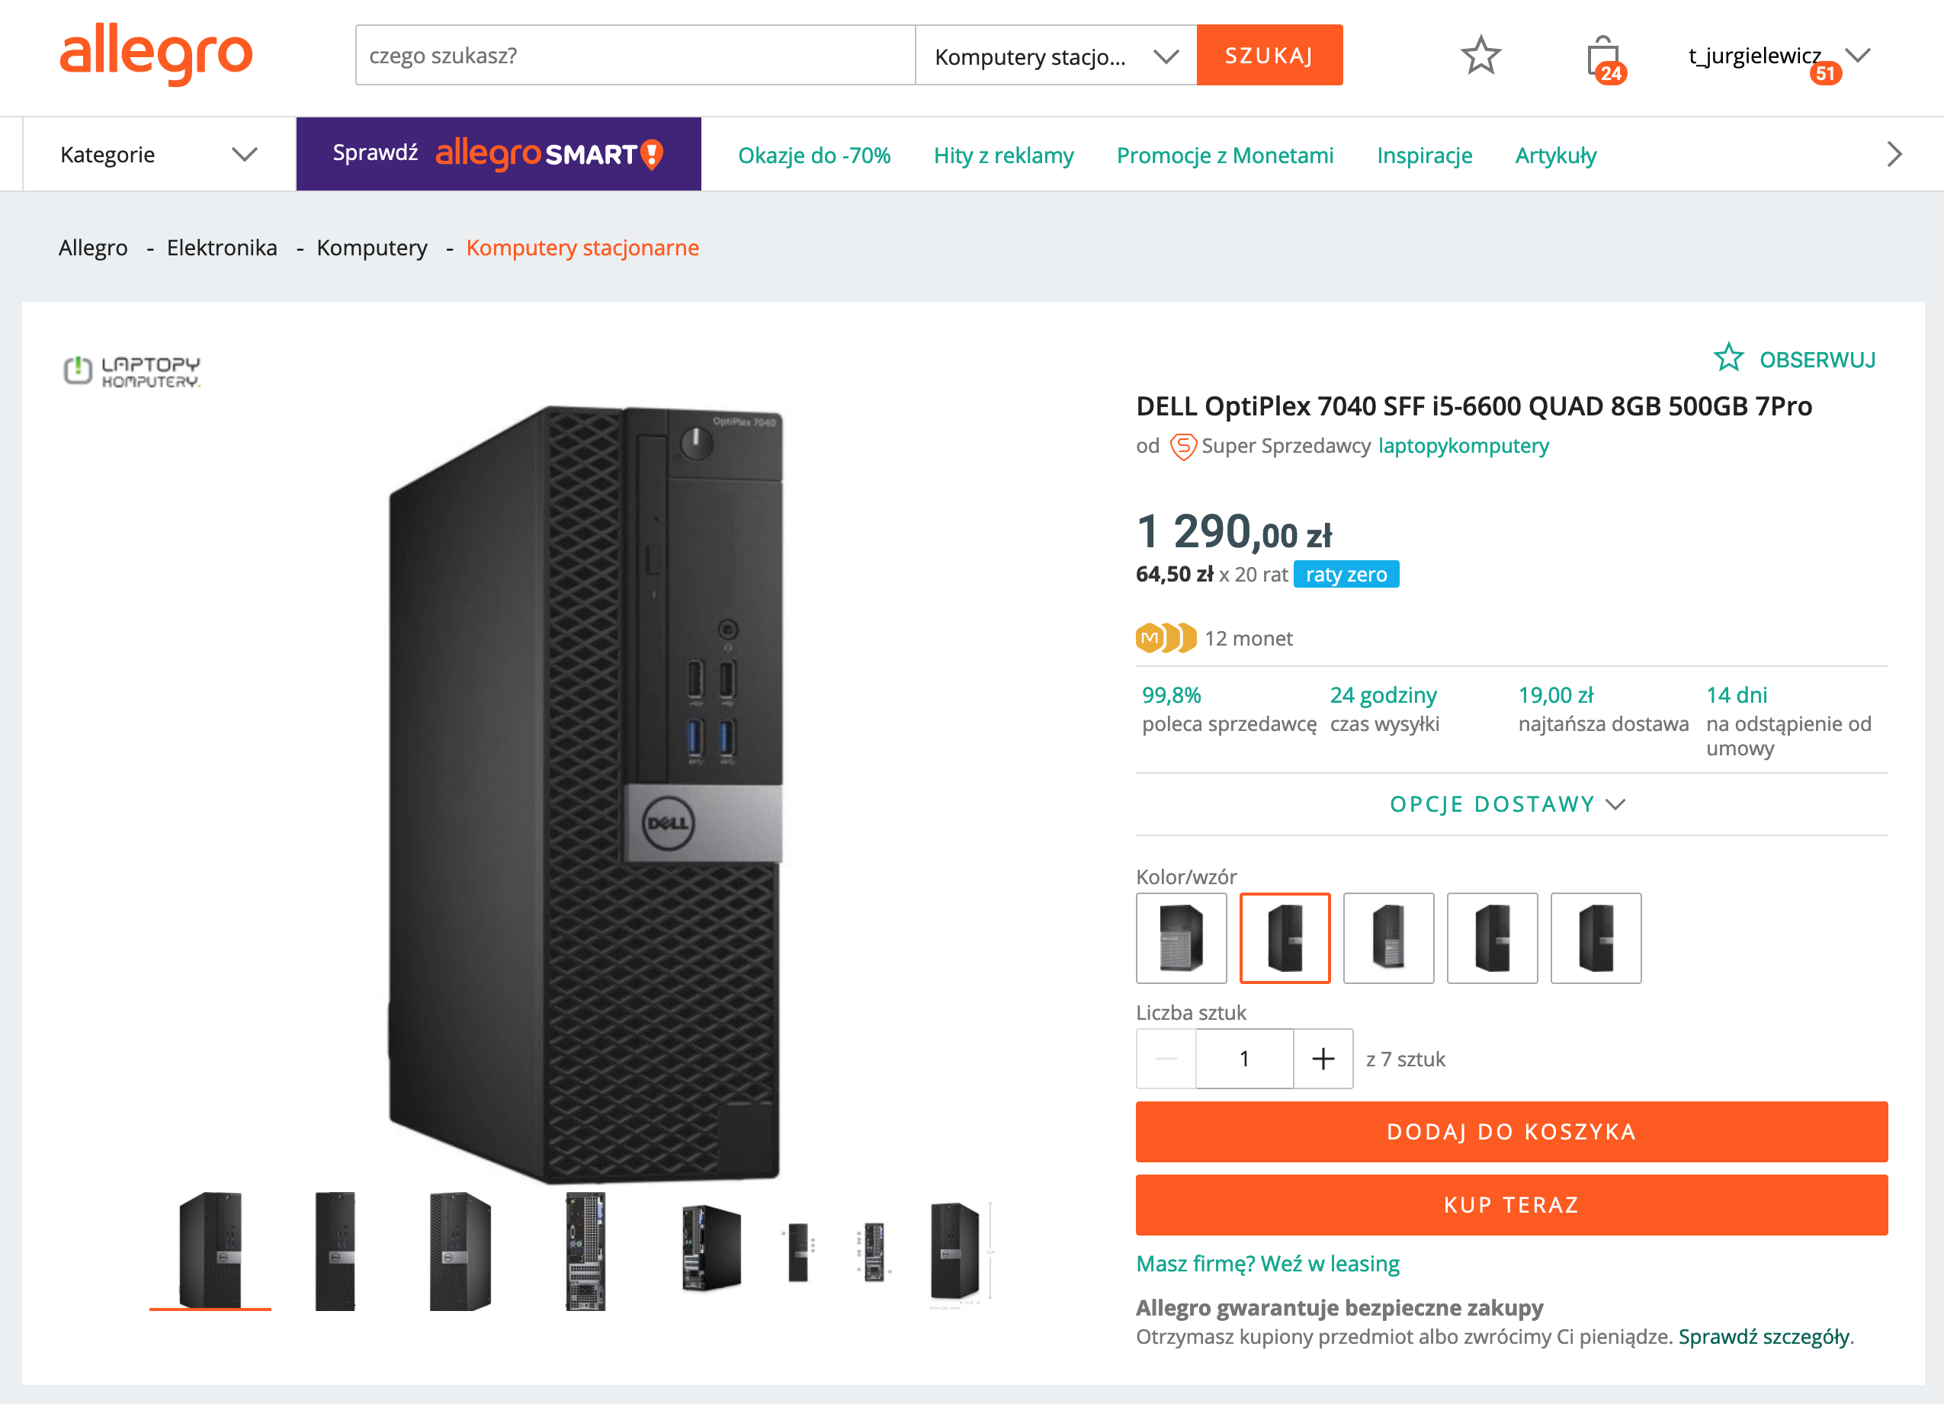Image resolution: width=1944 pixels, height=1404 pixels.
Task: Increase quantity with the plus button
Action: (x=1323, y=1059)
